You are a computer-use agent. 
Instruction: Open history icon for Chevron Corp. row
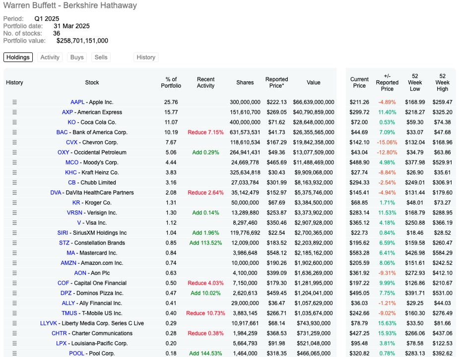[14, 143]
